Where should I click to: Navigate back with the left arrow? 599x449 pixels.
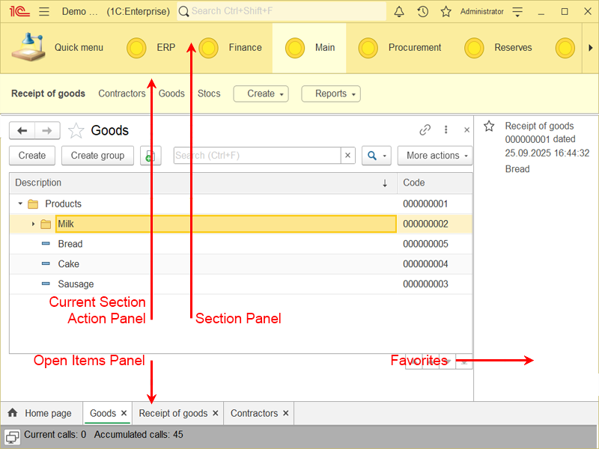tap(22, 131)
